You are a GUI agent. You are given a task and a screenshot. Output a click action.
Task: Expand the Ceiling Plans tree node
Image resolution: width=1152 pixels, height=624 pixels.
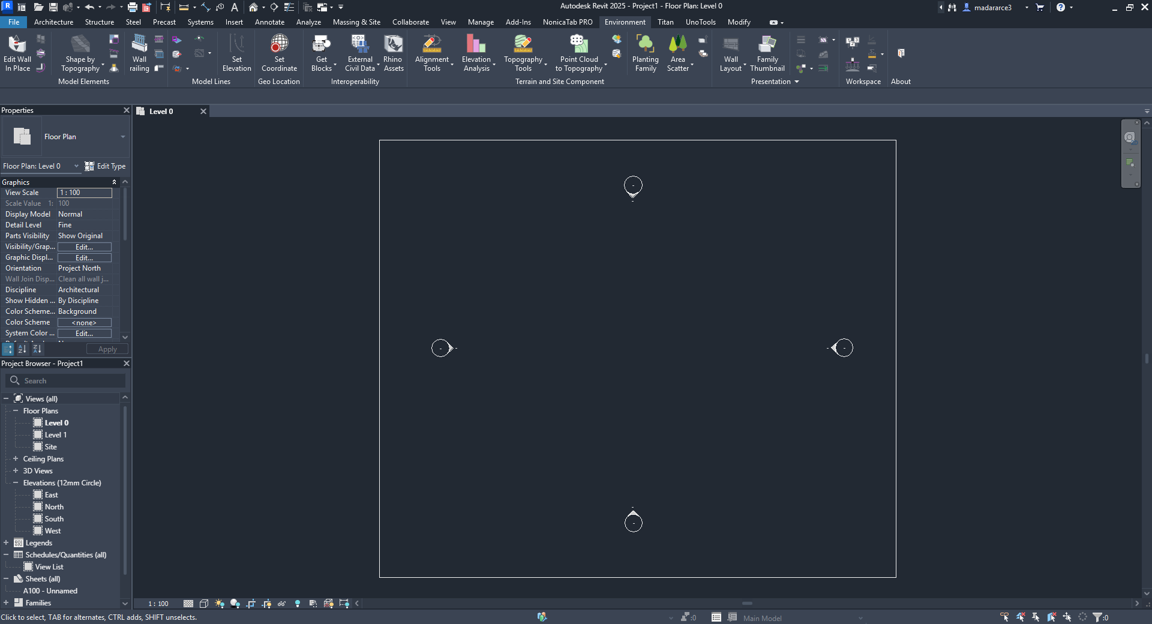16,459
